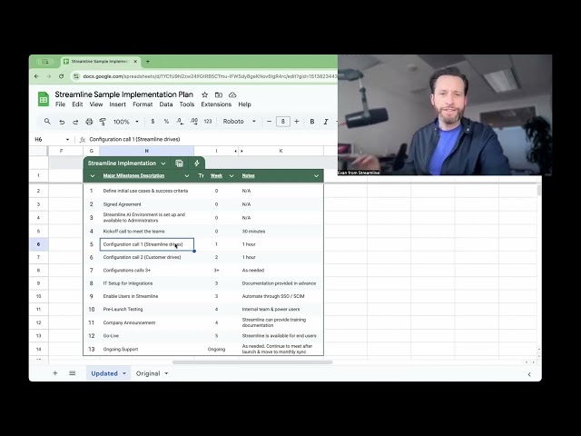Screen dimensions: 581x436
Task: Select cell 'Automate through SSO / SCIM'
Action: (x=281, y=296)
